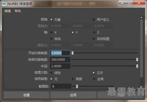Viewport: 147px width, 102px height.
Task: Click the first 轴定义 value field
Action: [60, 45]
